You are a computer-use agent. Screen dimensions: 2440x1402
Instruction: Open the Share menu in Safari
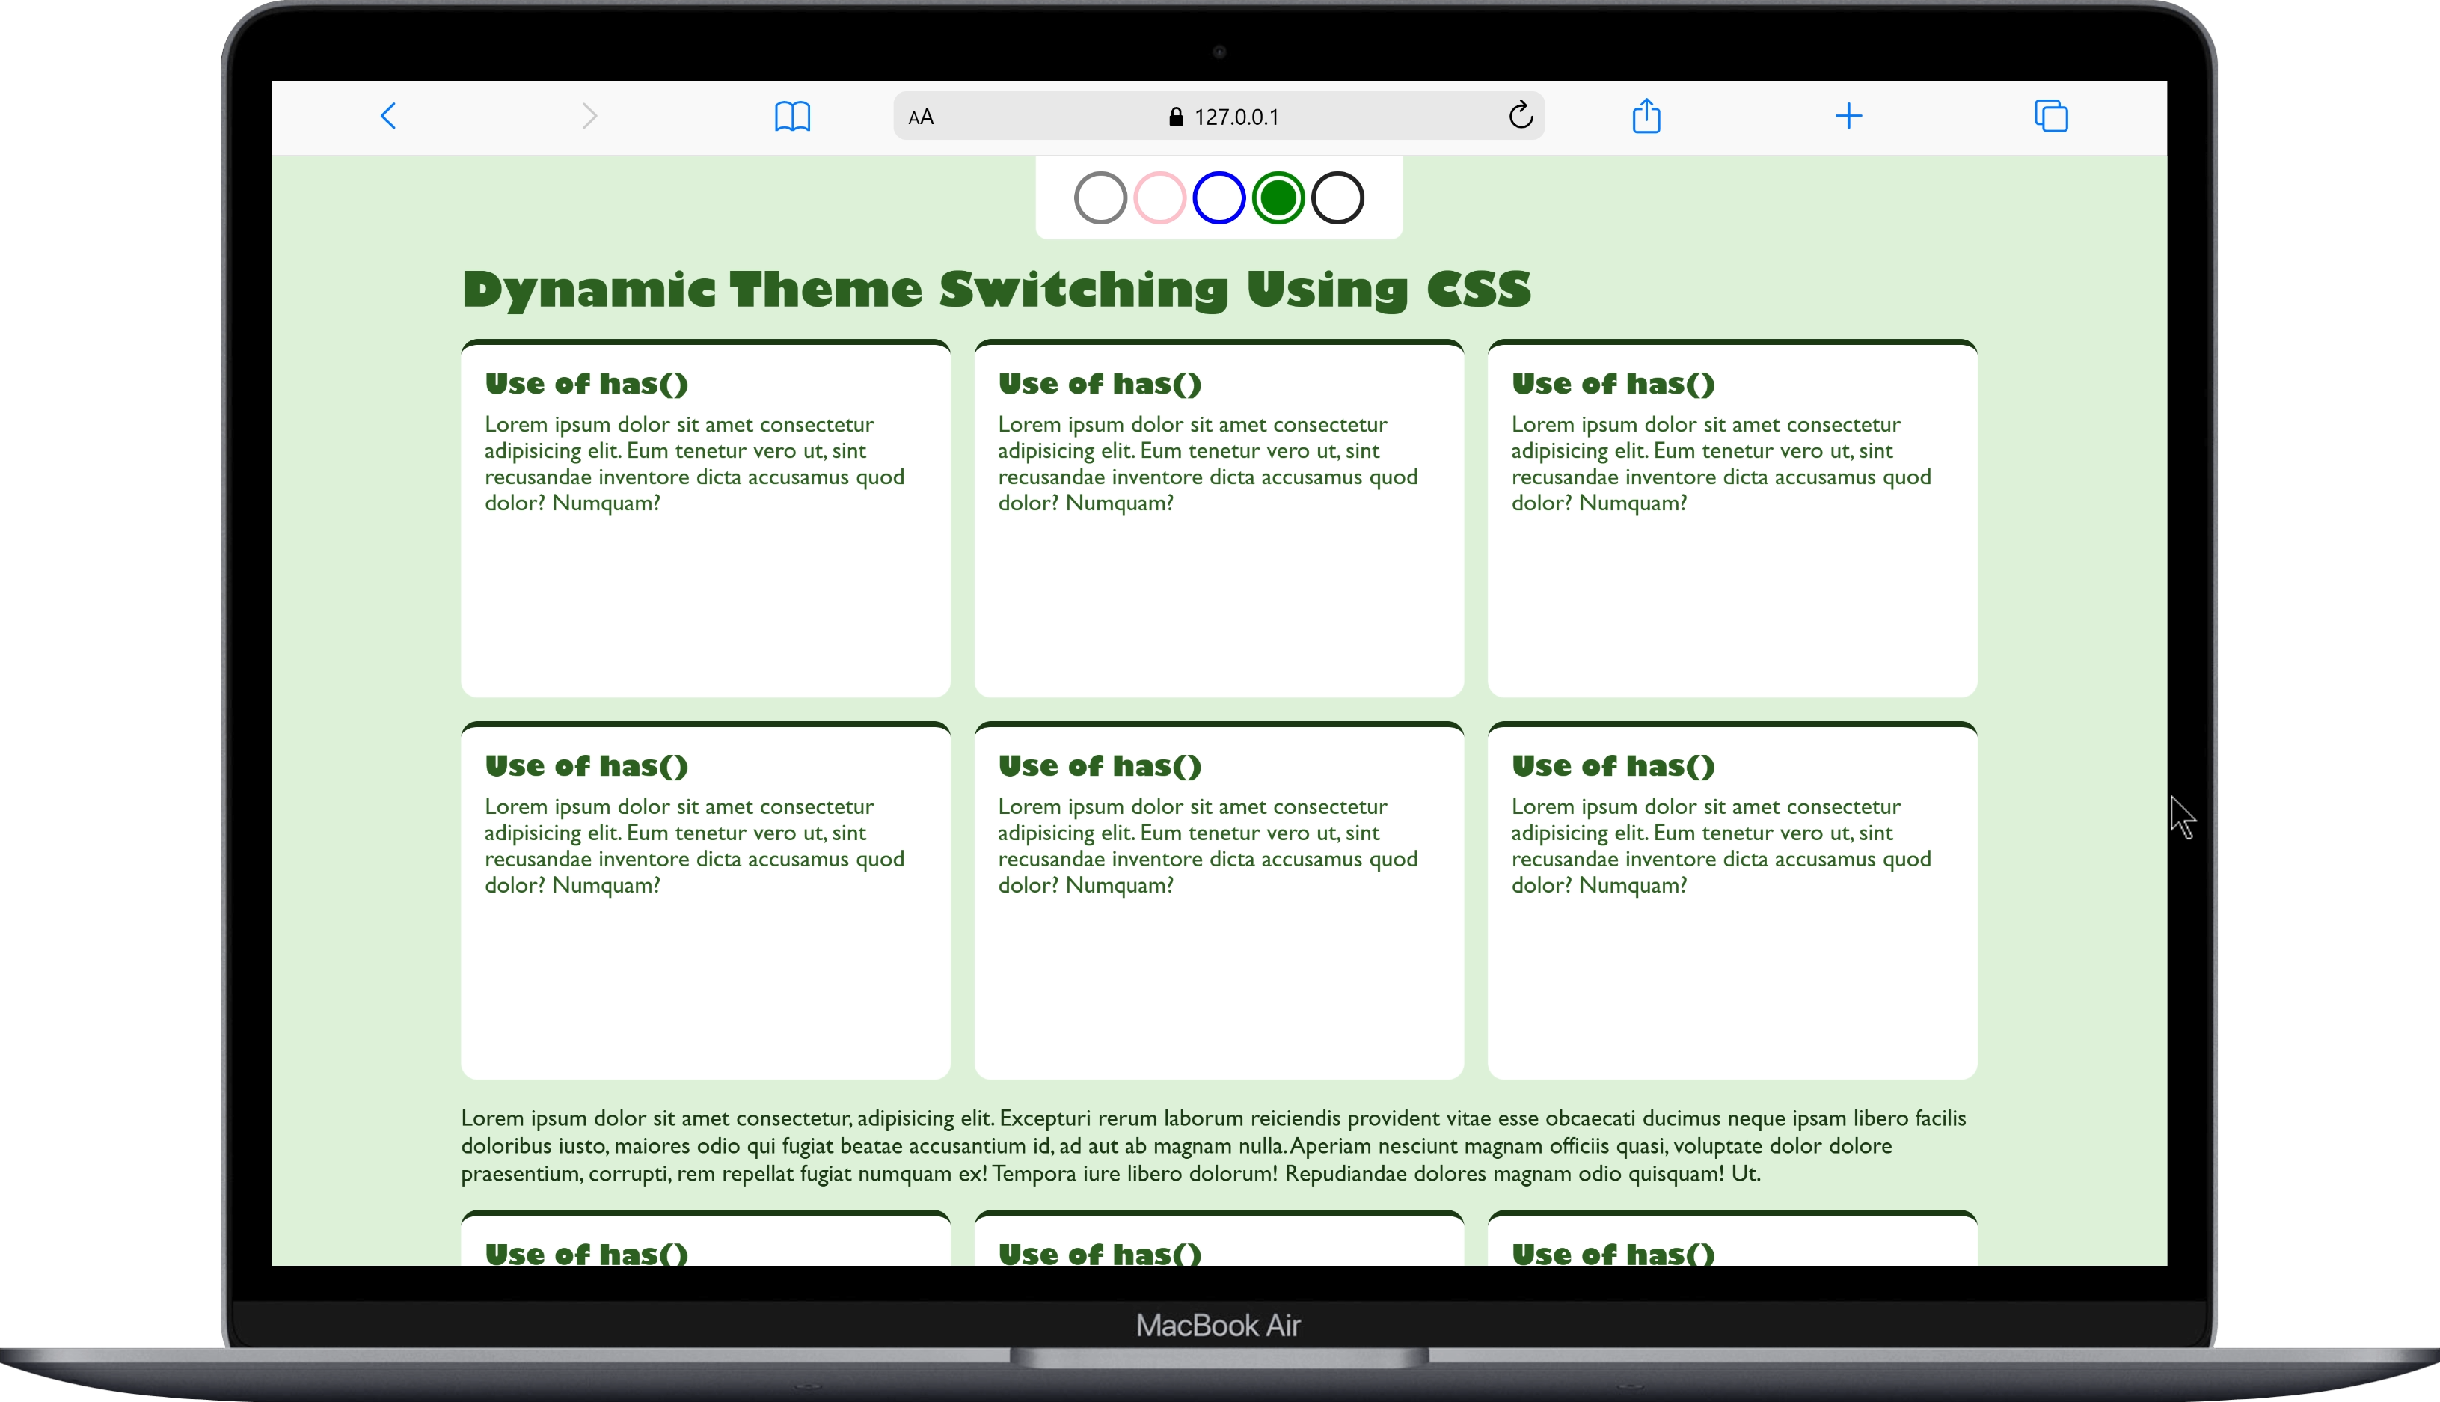(x=1646, y=115)
